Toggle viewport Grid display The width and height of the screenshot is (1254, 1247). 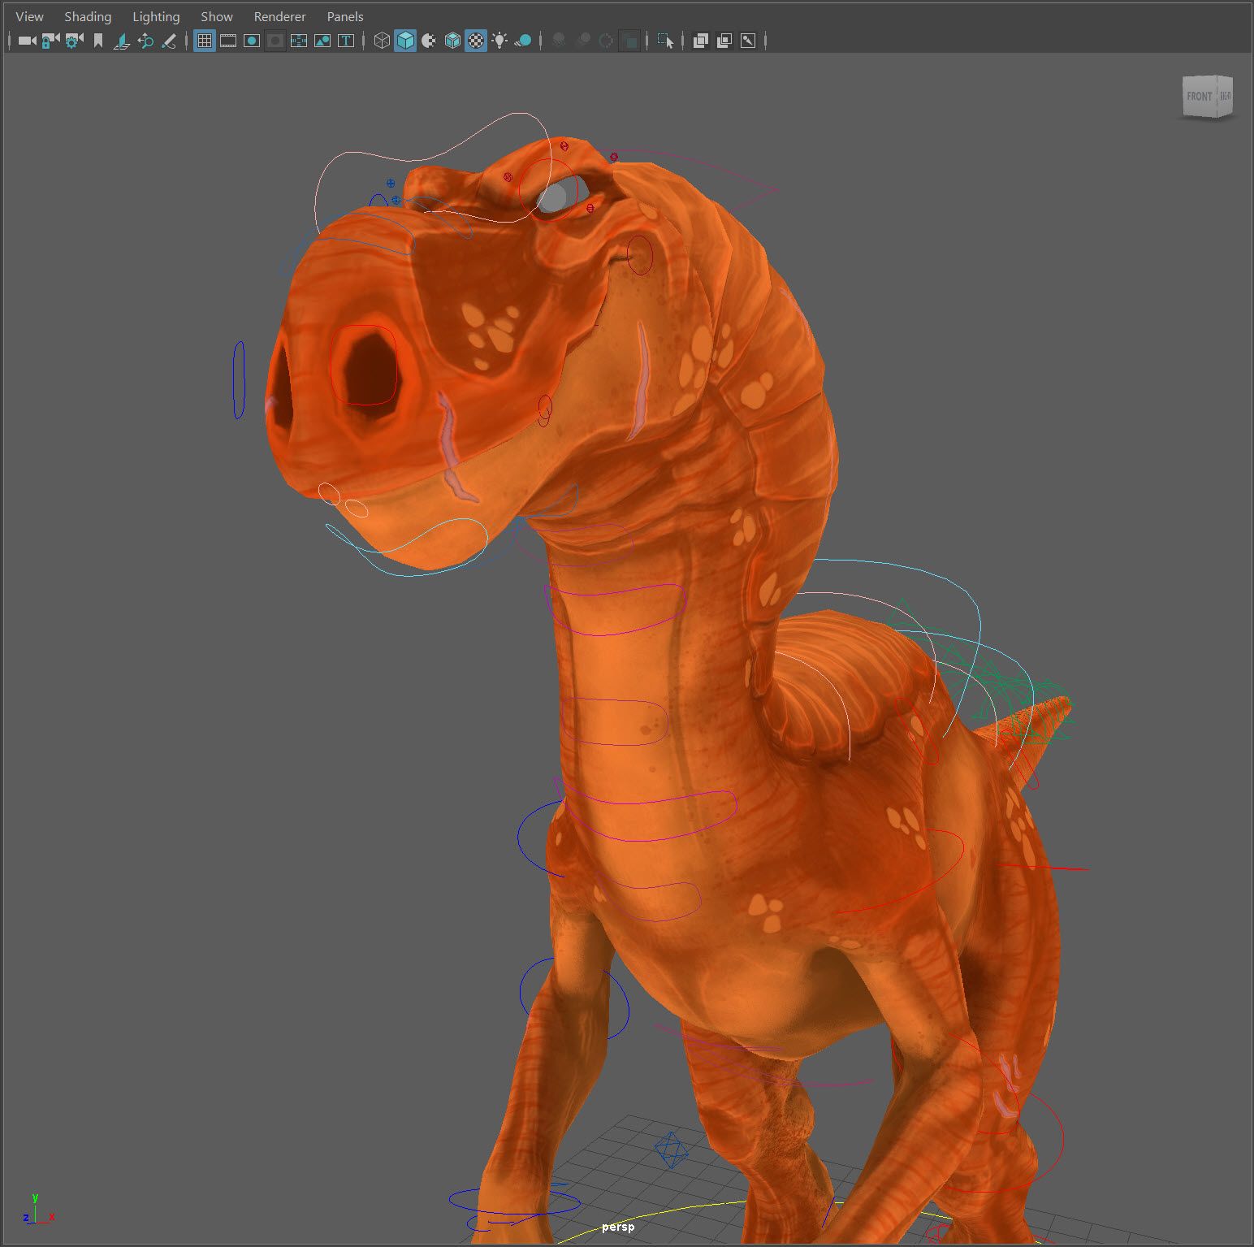pyautogui.click(x=205, y=41)
